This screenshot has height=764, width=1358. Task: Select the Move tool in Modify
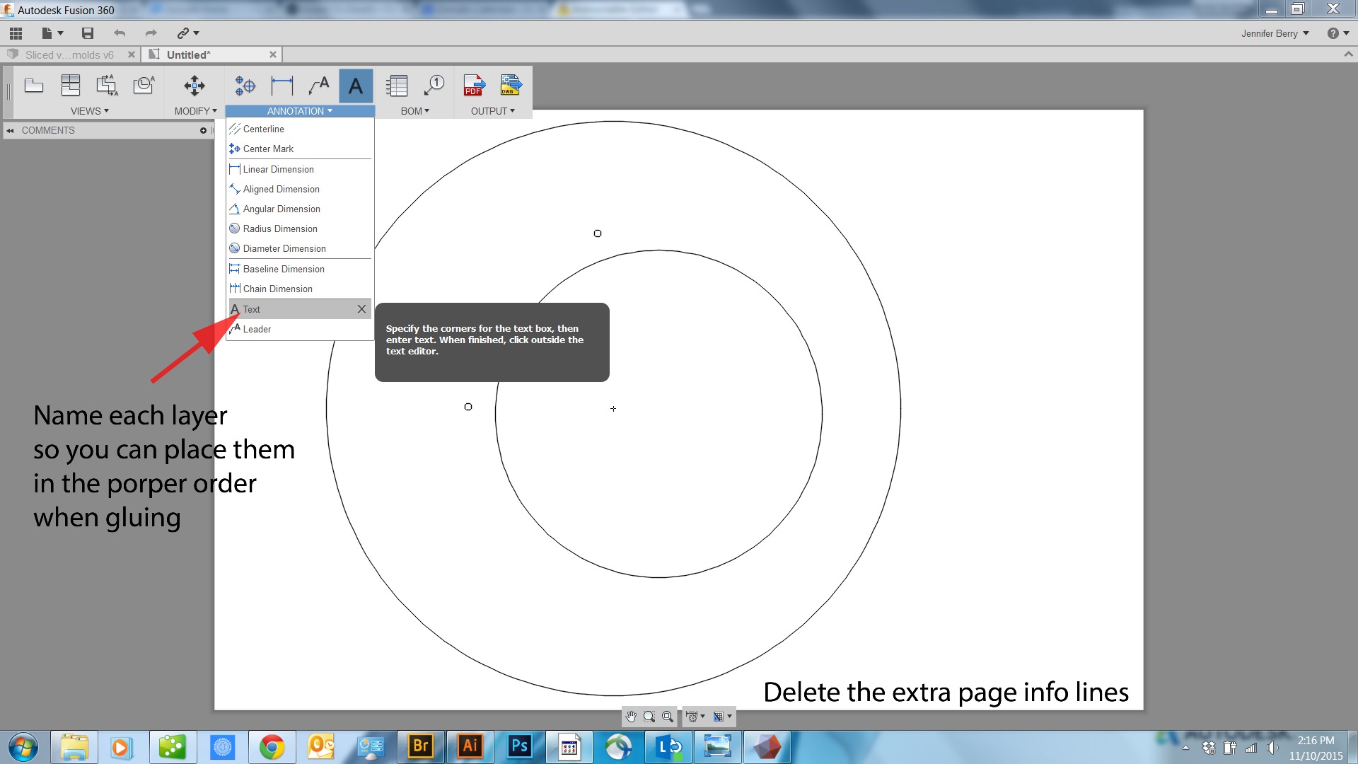(195, 86)
